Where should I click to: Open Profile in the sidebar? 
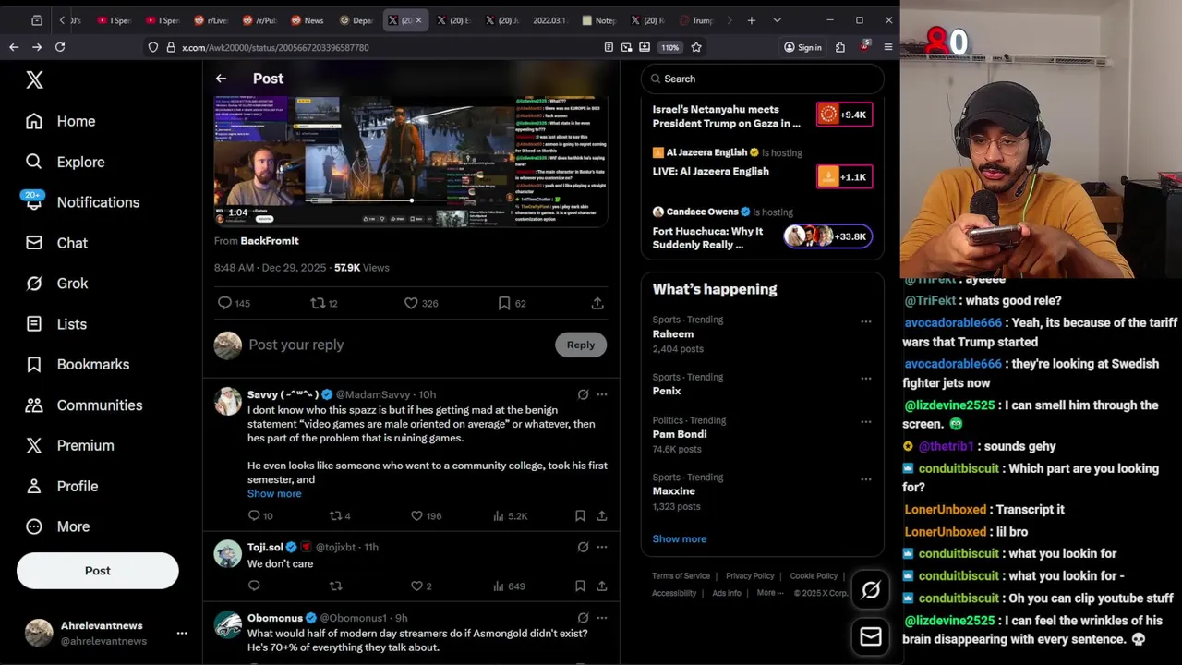pos(62,486)
